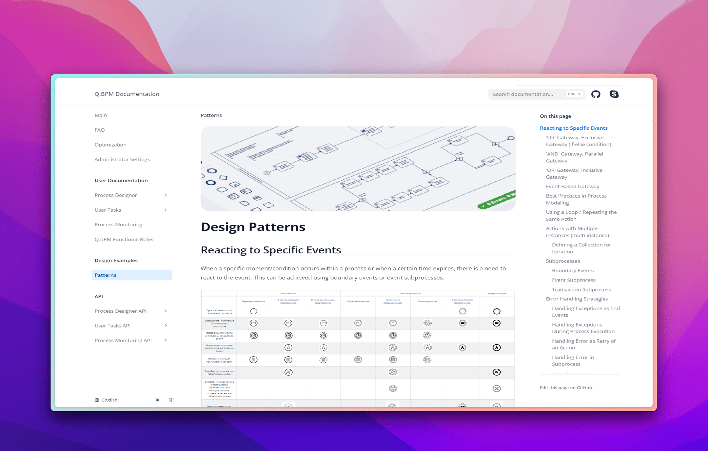Jump to Handling Exceptions as End Events
The image size is (708, 451).
tap(586, 312)
